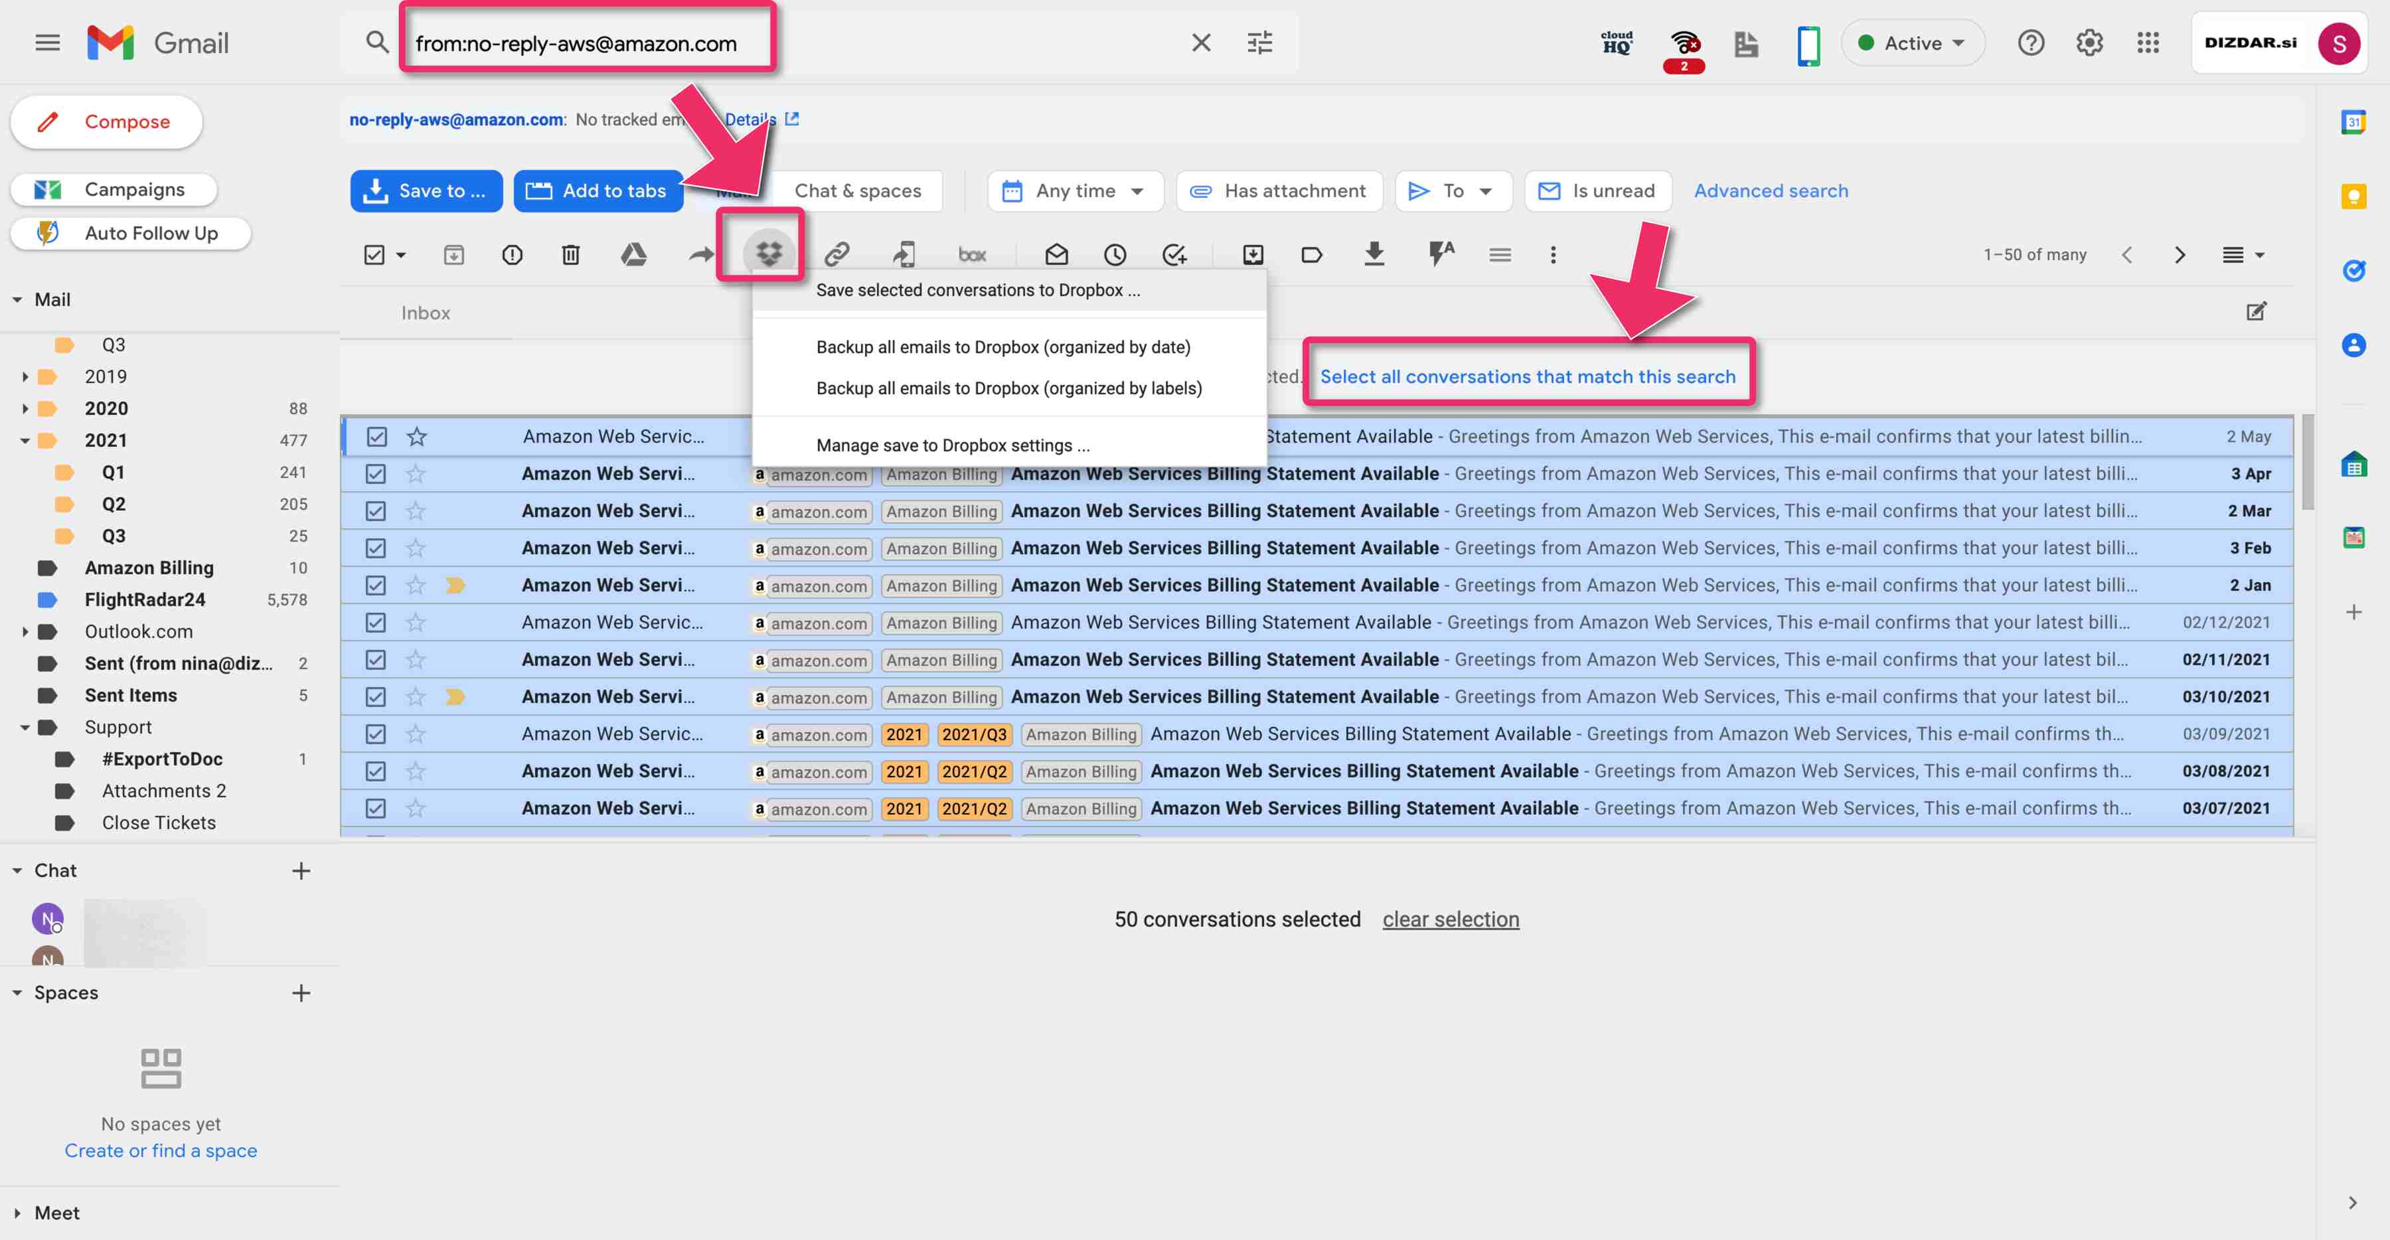The image size is (2390, 1240).
Task: Open search options filter icon
Action: (x=1259, y=42)
